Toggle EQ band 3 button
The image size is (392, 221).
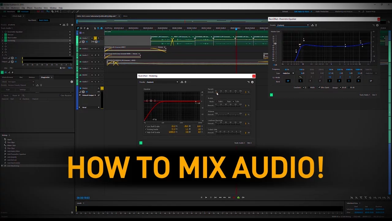click(330, 81)
